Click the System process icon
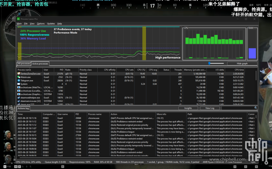Screen dimensions: 272x169 [19, 84]
